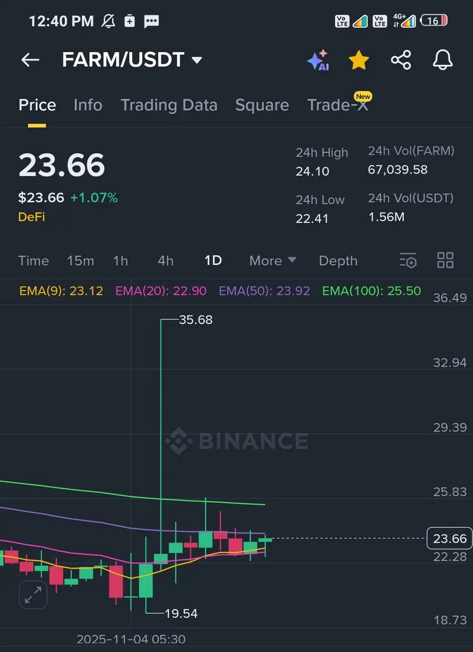Tap the muted notifications status icon
Image resolution: width=473 pixels, height=652 pixels.
tap(109, 20)
